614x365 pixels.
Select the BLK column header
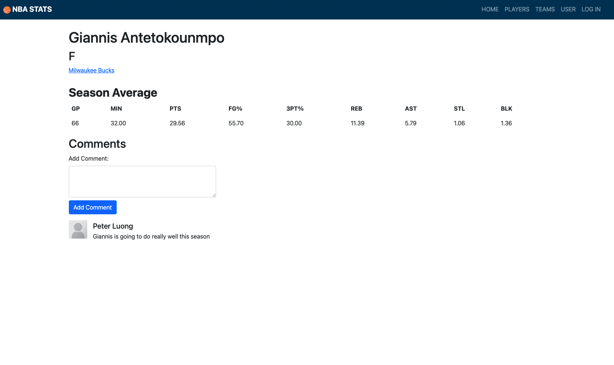pos(506,108)
